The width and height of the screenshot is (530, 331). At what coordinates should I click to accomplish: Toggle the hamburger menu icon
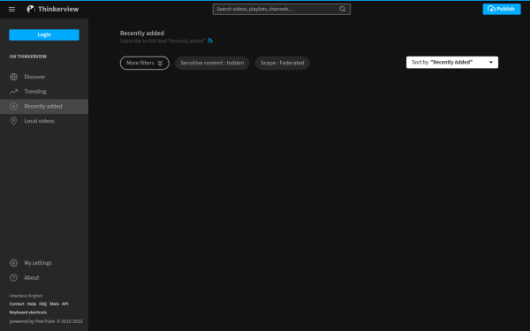click(11, 9)
